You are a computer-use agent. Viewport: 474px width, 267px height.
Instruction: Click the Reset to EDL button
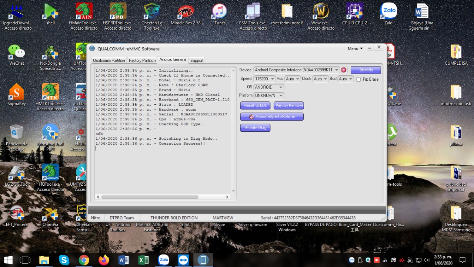255,105
